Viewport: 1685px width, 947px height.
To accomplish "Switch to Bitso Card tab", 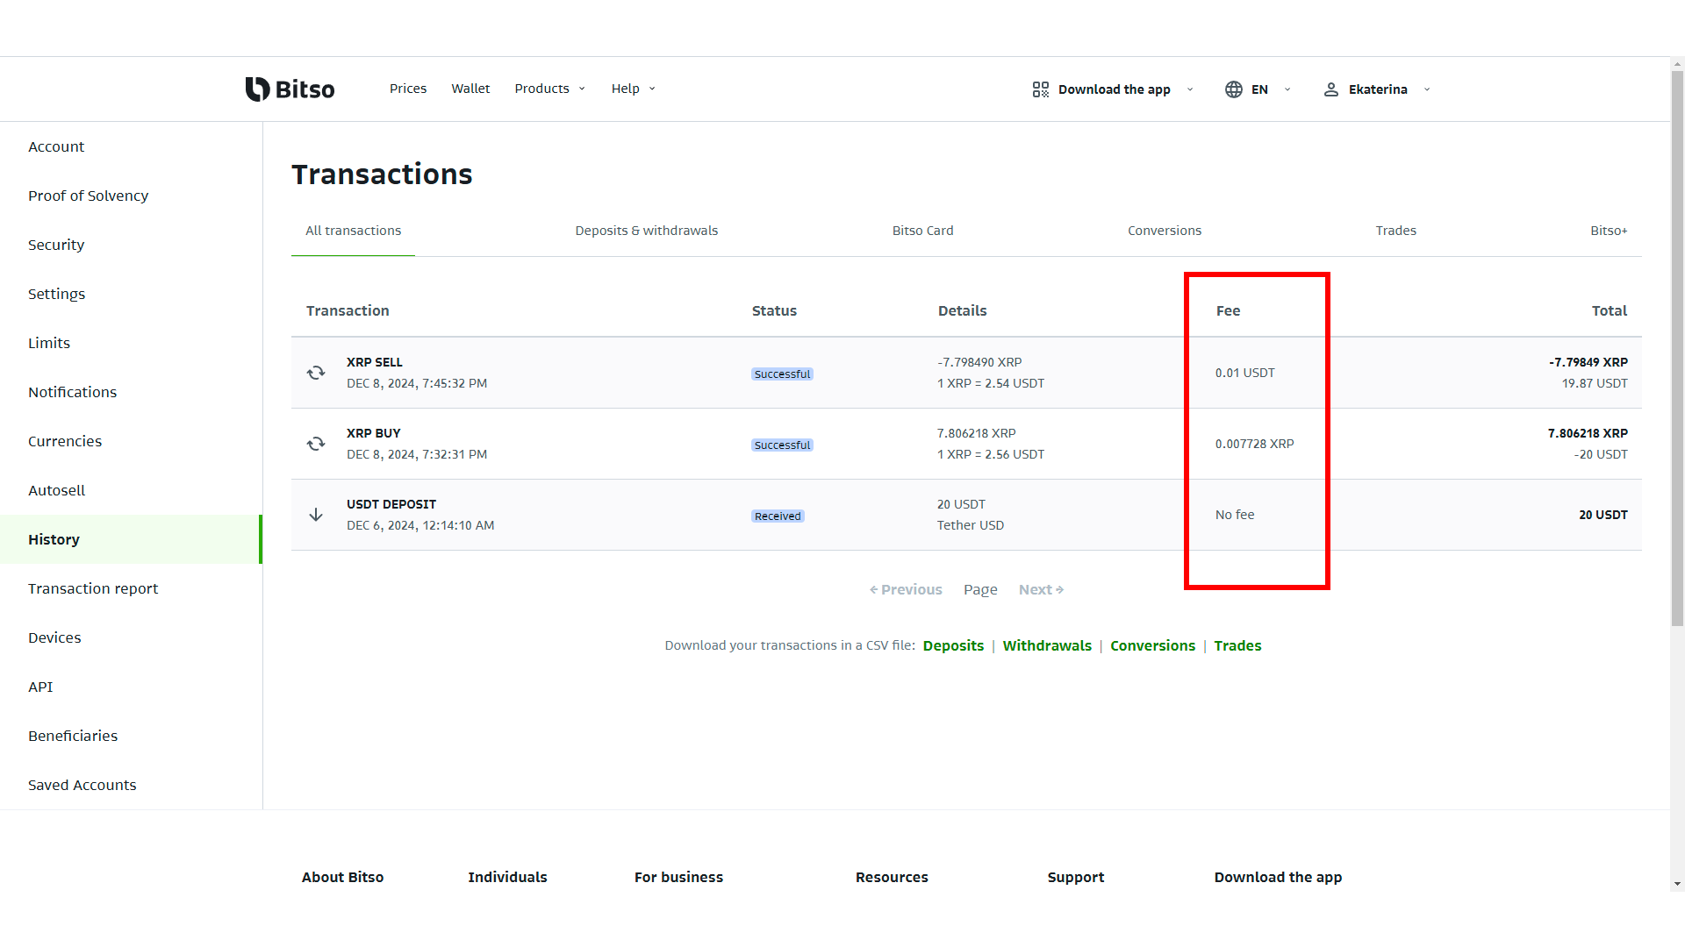I will 922,231.
